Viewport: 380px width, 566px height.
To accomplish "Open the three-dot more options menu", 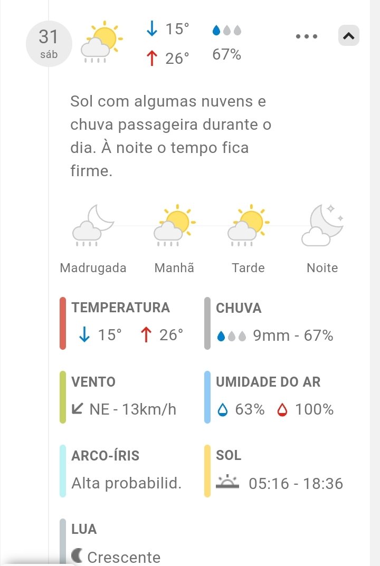I will [x=307, y=36].
